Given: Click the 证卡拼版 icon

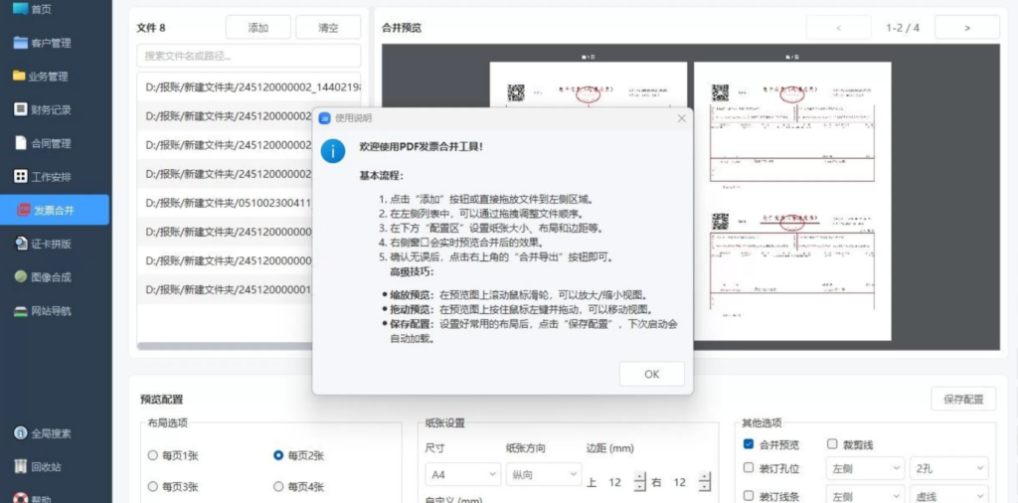Looking at the screenshot, I should [x=21, y=244].
